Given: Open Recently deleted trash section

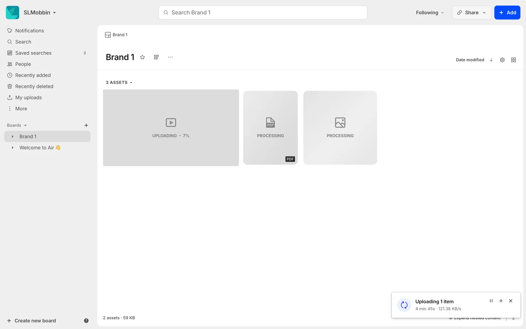Looking at the screenshot, I should [34, 86].
